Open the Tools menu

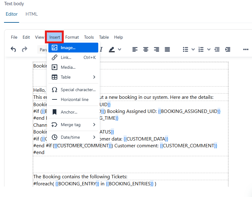[x=89, y=37]
